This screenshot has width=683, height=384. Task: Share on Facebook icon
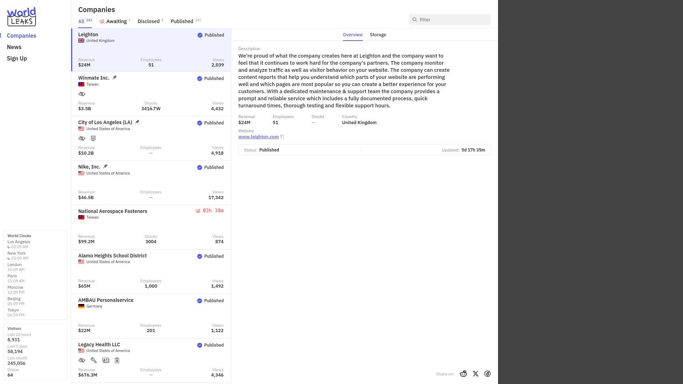[487, 374]
